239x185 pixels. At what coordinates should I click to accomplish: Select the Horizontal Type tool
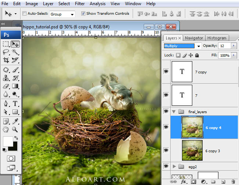pos(15,104)
